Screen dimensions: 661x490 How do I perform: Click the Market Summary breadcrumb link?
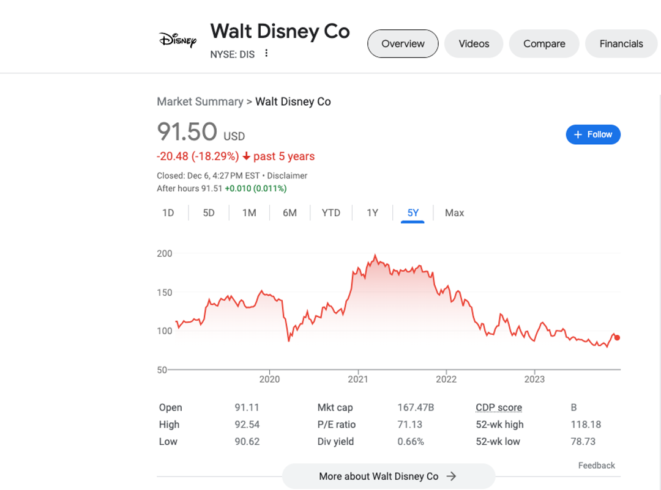tap(200, 101)
